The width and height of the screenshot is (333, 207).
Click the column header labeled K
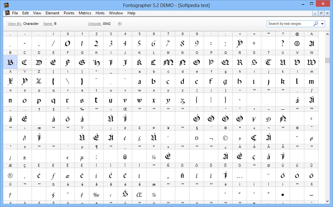click(139, 53)
